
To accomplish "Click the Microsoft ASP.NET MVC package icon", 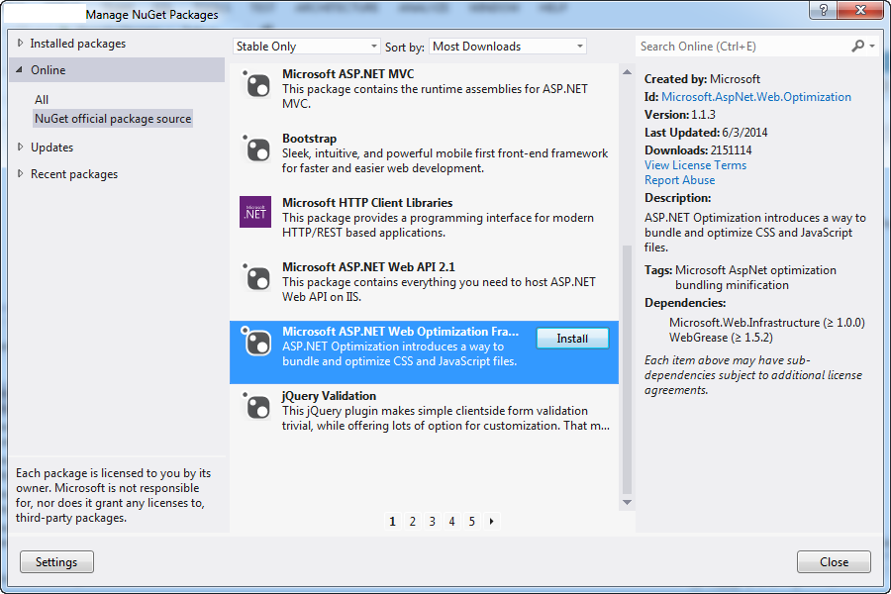I will click(256, 85).
